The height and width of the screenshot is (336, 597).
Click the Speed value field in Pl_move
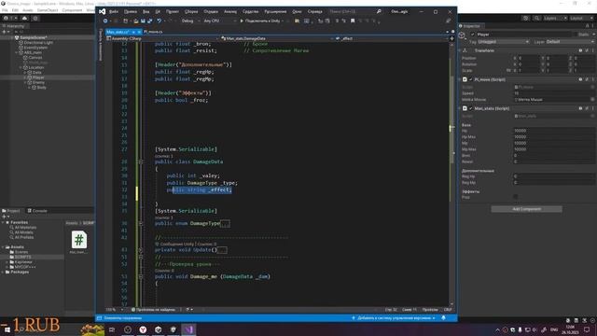pyautogui.click(x=553, y=93)
